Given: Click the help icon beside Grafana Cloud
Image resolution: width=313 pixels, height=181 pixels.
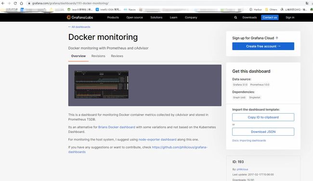Looking at the screenshot, I should click(x=277, y=38).
